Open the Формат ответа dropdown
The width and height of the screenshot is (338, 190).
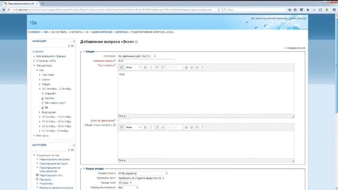pyautogui.click(x=143, y=174)
